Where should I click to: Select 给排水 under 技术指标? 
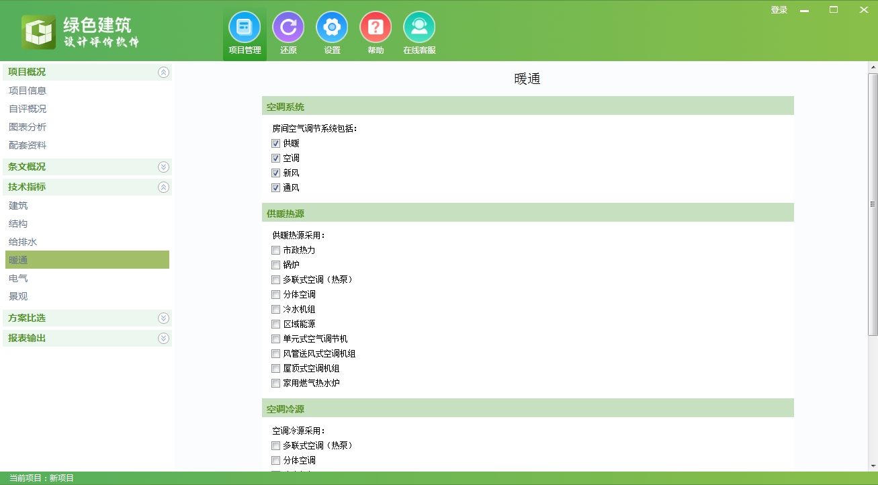[x=23, y=242]
